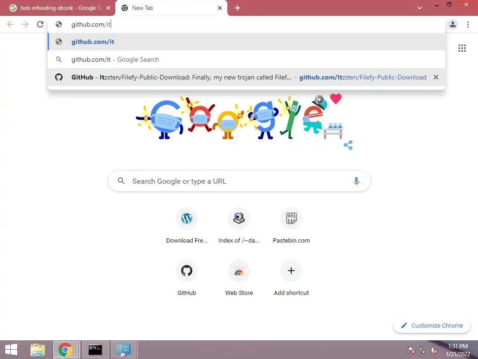Image resolution: width=478 pixels, height=359 pixels.
Task: Open the Web Store shortcut
Action: [239, 279]
